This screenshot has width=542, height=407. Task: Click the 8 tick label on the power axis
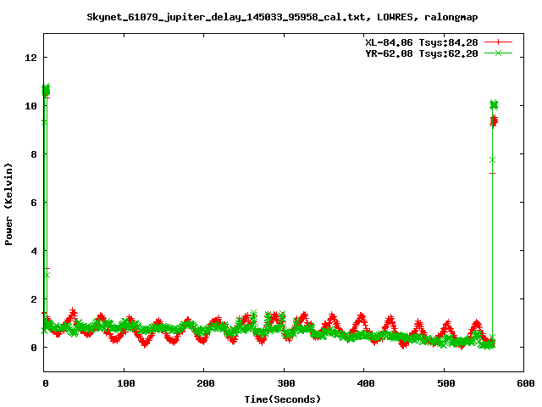pos(33,154)
